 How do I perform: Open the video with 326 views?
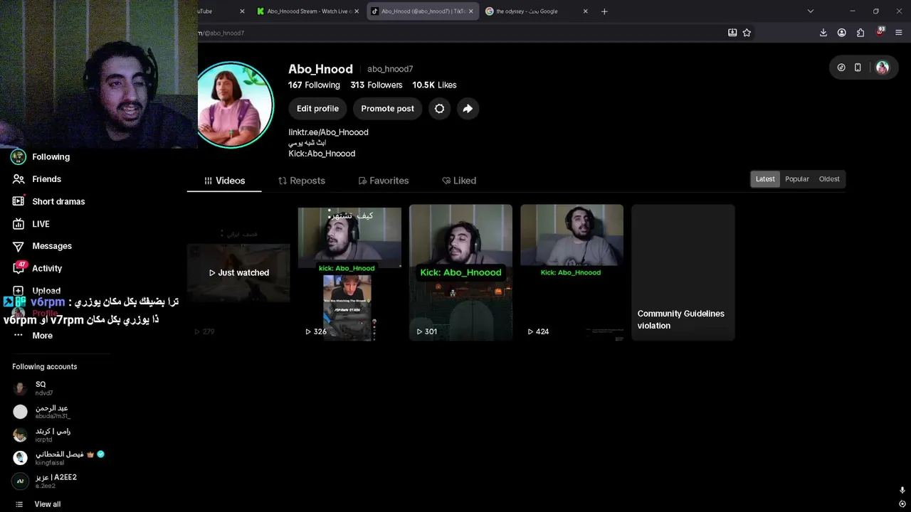349,273
